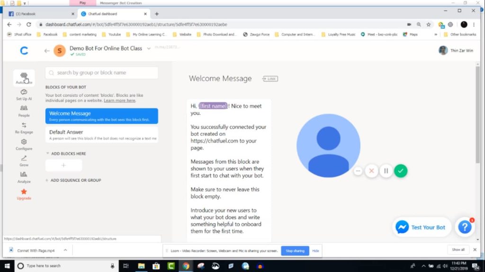The height and width of the screenshot is (272, 485).
Task: Open a new browser tab
Action: click(157, 14)
